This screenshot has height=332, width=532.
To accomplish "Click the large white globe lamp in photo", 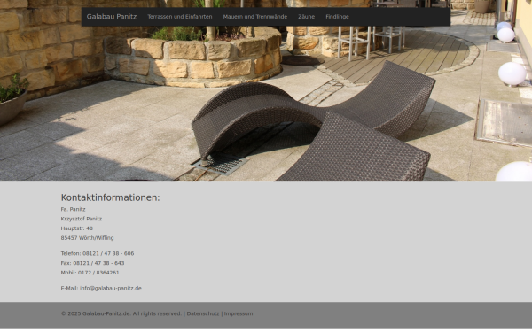I will click(512, 73).
